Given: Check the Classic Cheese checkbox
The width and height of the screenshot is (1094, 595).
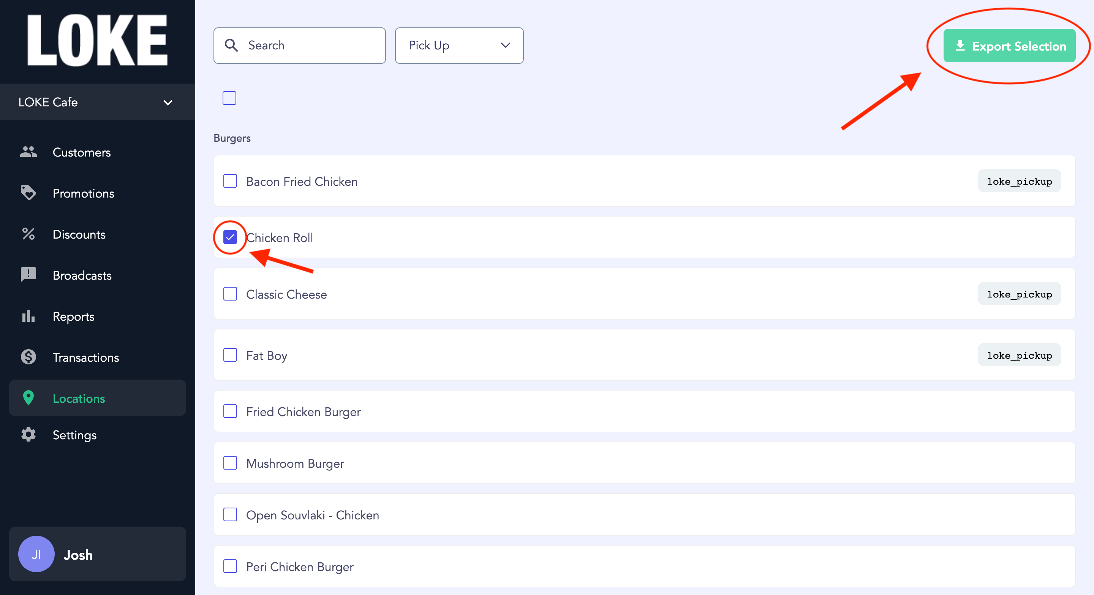Looking at the screenshot, I should tap(230, 294).
